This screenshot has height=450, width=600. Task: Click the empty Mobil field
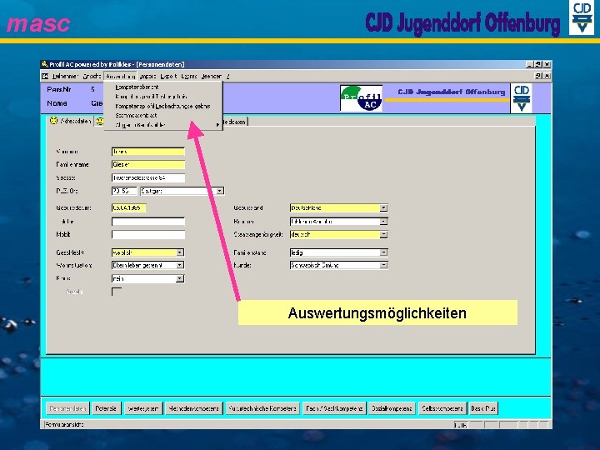[x=148, y=234]
